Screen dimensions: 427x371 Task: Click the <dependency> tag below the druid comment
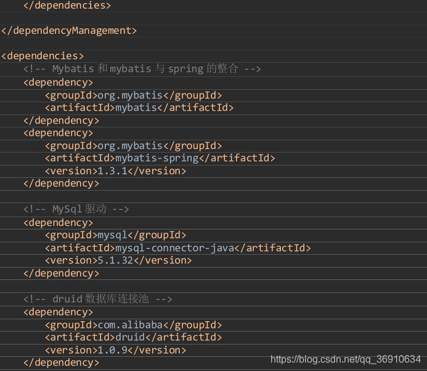pos(59,312)
